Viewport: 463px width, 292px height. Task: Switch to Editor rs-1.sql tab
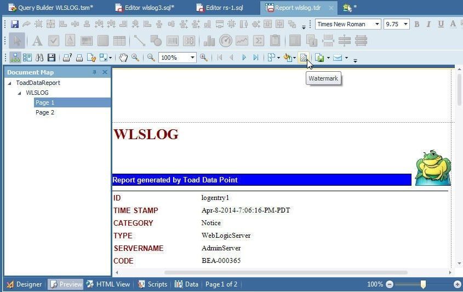pos(220,8)
